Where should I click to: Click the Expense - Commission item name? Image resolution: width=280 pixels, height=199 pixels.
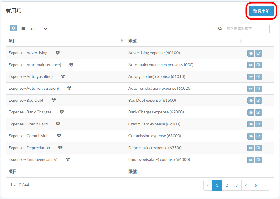[x=28, y=136]
